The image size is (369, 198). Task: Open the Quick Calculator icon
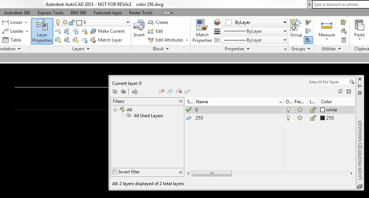point(344,40)
